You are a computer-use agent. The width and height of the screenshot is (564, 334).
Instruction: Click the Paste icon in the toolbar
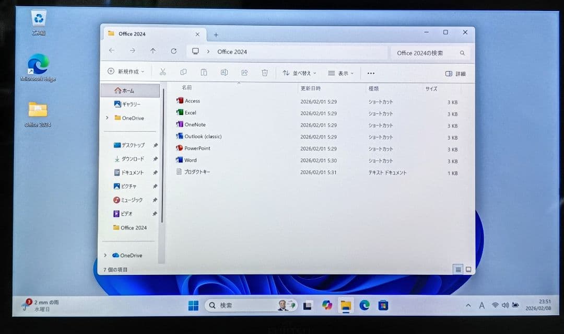pos(204,72)
